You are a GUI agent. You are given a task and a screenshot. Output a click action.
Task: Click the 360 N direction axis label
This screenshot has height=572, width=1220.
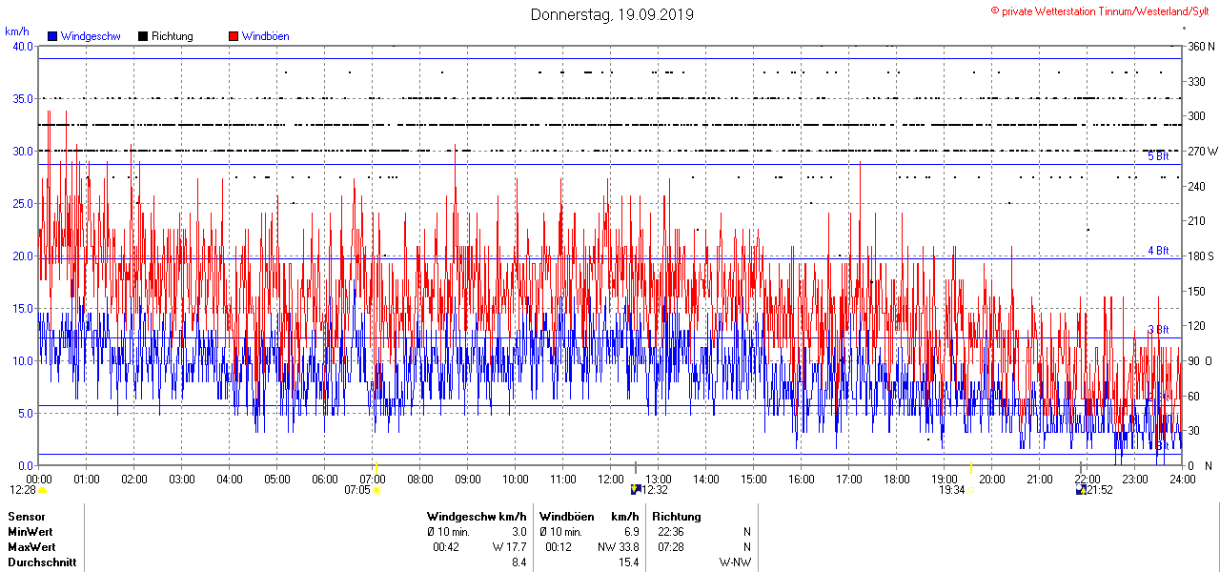[1201, 46]
